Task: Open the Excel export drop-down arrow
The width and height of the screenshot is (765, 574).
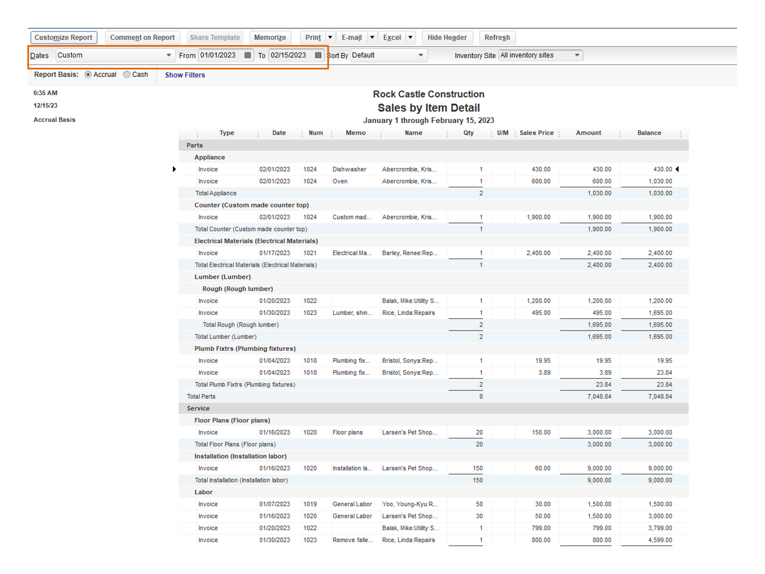Action: click(x=410, y=37)
